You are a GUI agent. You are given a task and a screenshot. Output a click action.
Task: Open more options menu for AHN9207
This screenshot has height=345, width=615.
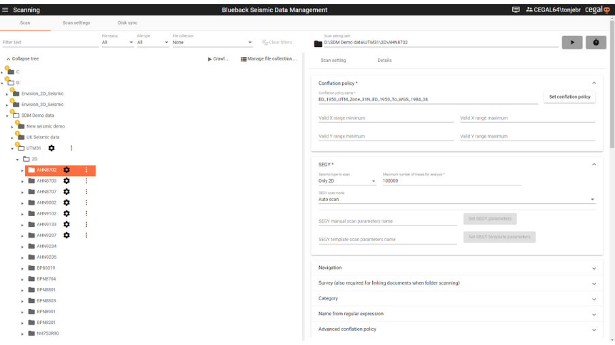(86, 236)
